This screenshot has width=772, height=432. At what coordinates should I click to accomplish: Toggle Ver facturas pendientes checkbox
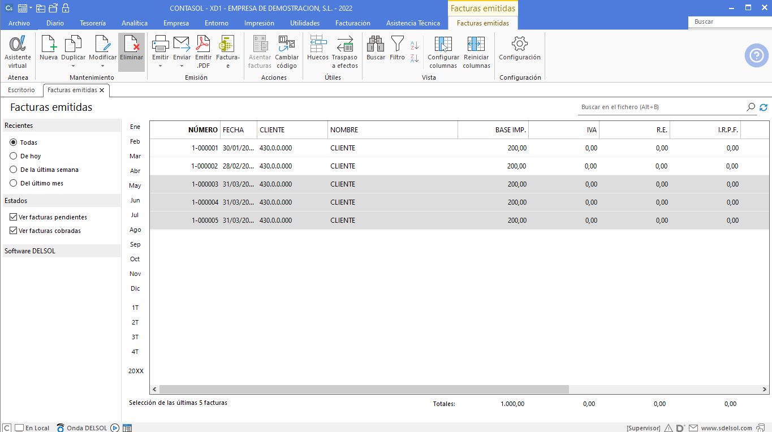[14, 217]
